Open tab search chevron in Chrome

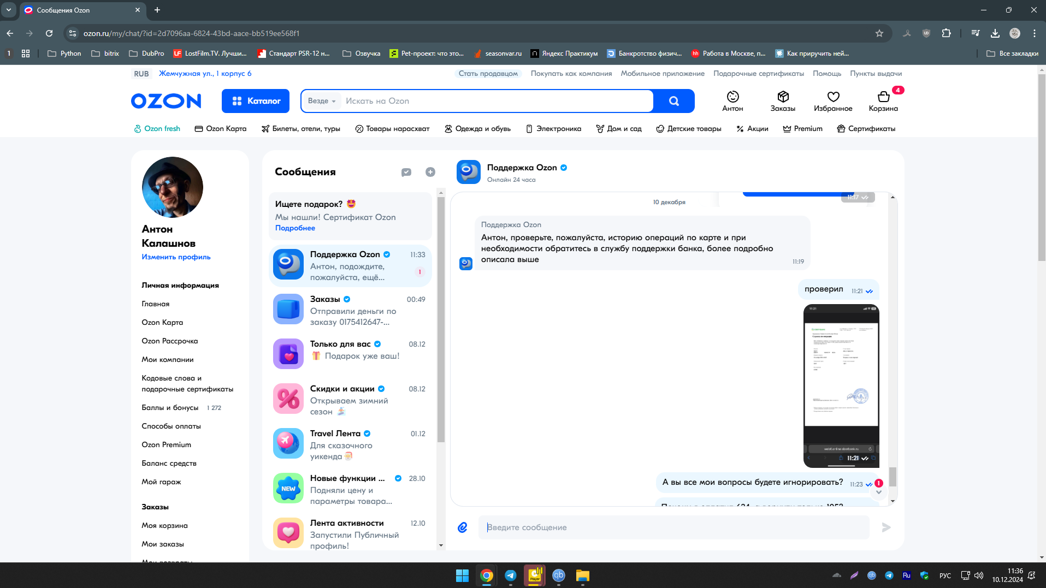pos(9,10)
